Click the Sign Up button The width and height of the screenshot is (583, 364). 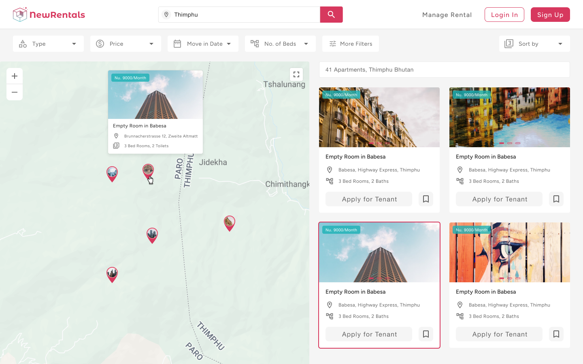(550, 14)
